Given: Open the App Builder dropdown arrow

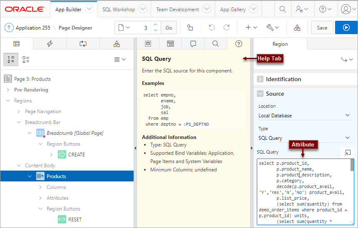Looking at the screenshot, I should 89,9.
